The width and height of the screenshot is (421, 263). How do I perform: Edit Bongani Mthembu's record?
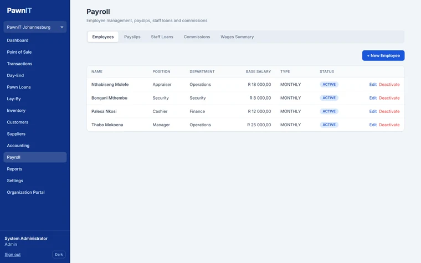[x=373, y=98]
